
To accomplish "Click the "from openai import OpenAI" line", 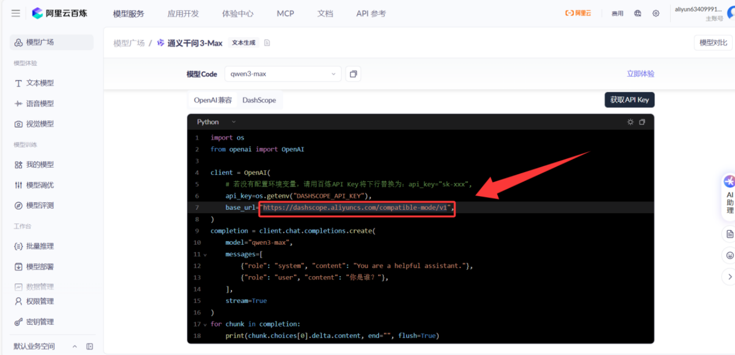I will click(x=257, y=149).
